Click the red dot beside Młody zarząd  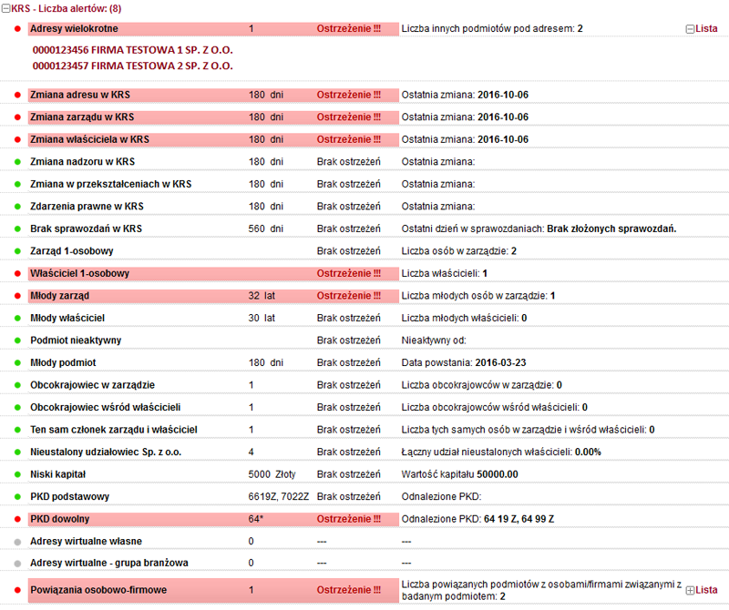click(17, 296)
